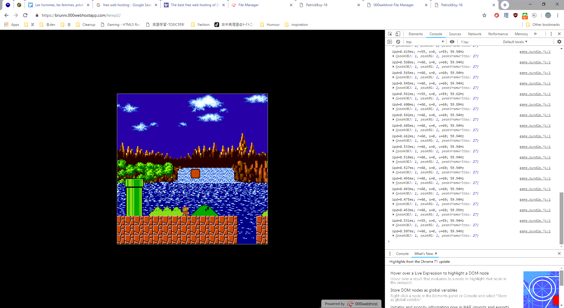Show the console sidebar panel
The image size is (564, 308).
point(390,42)
